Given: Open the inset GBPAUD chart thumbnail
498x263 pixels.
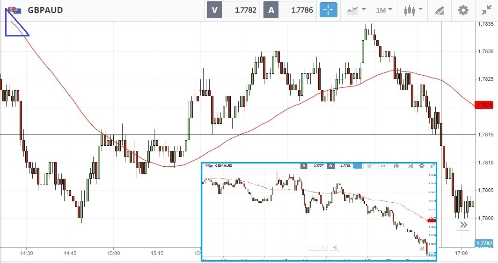Looking at the screenshot, I should click(318, 210).
